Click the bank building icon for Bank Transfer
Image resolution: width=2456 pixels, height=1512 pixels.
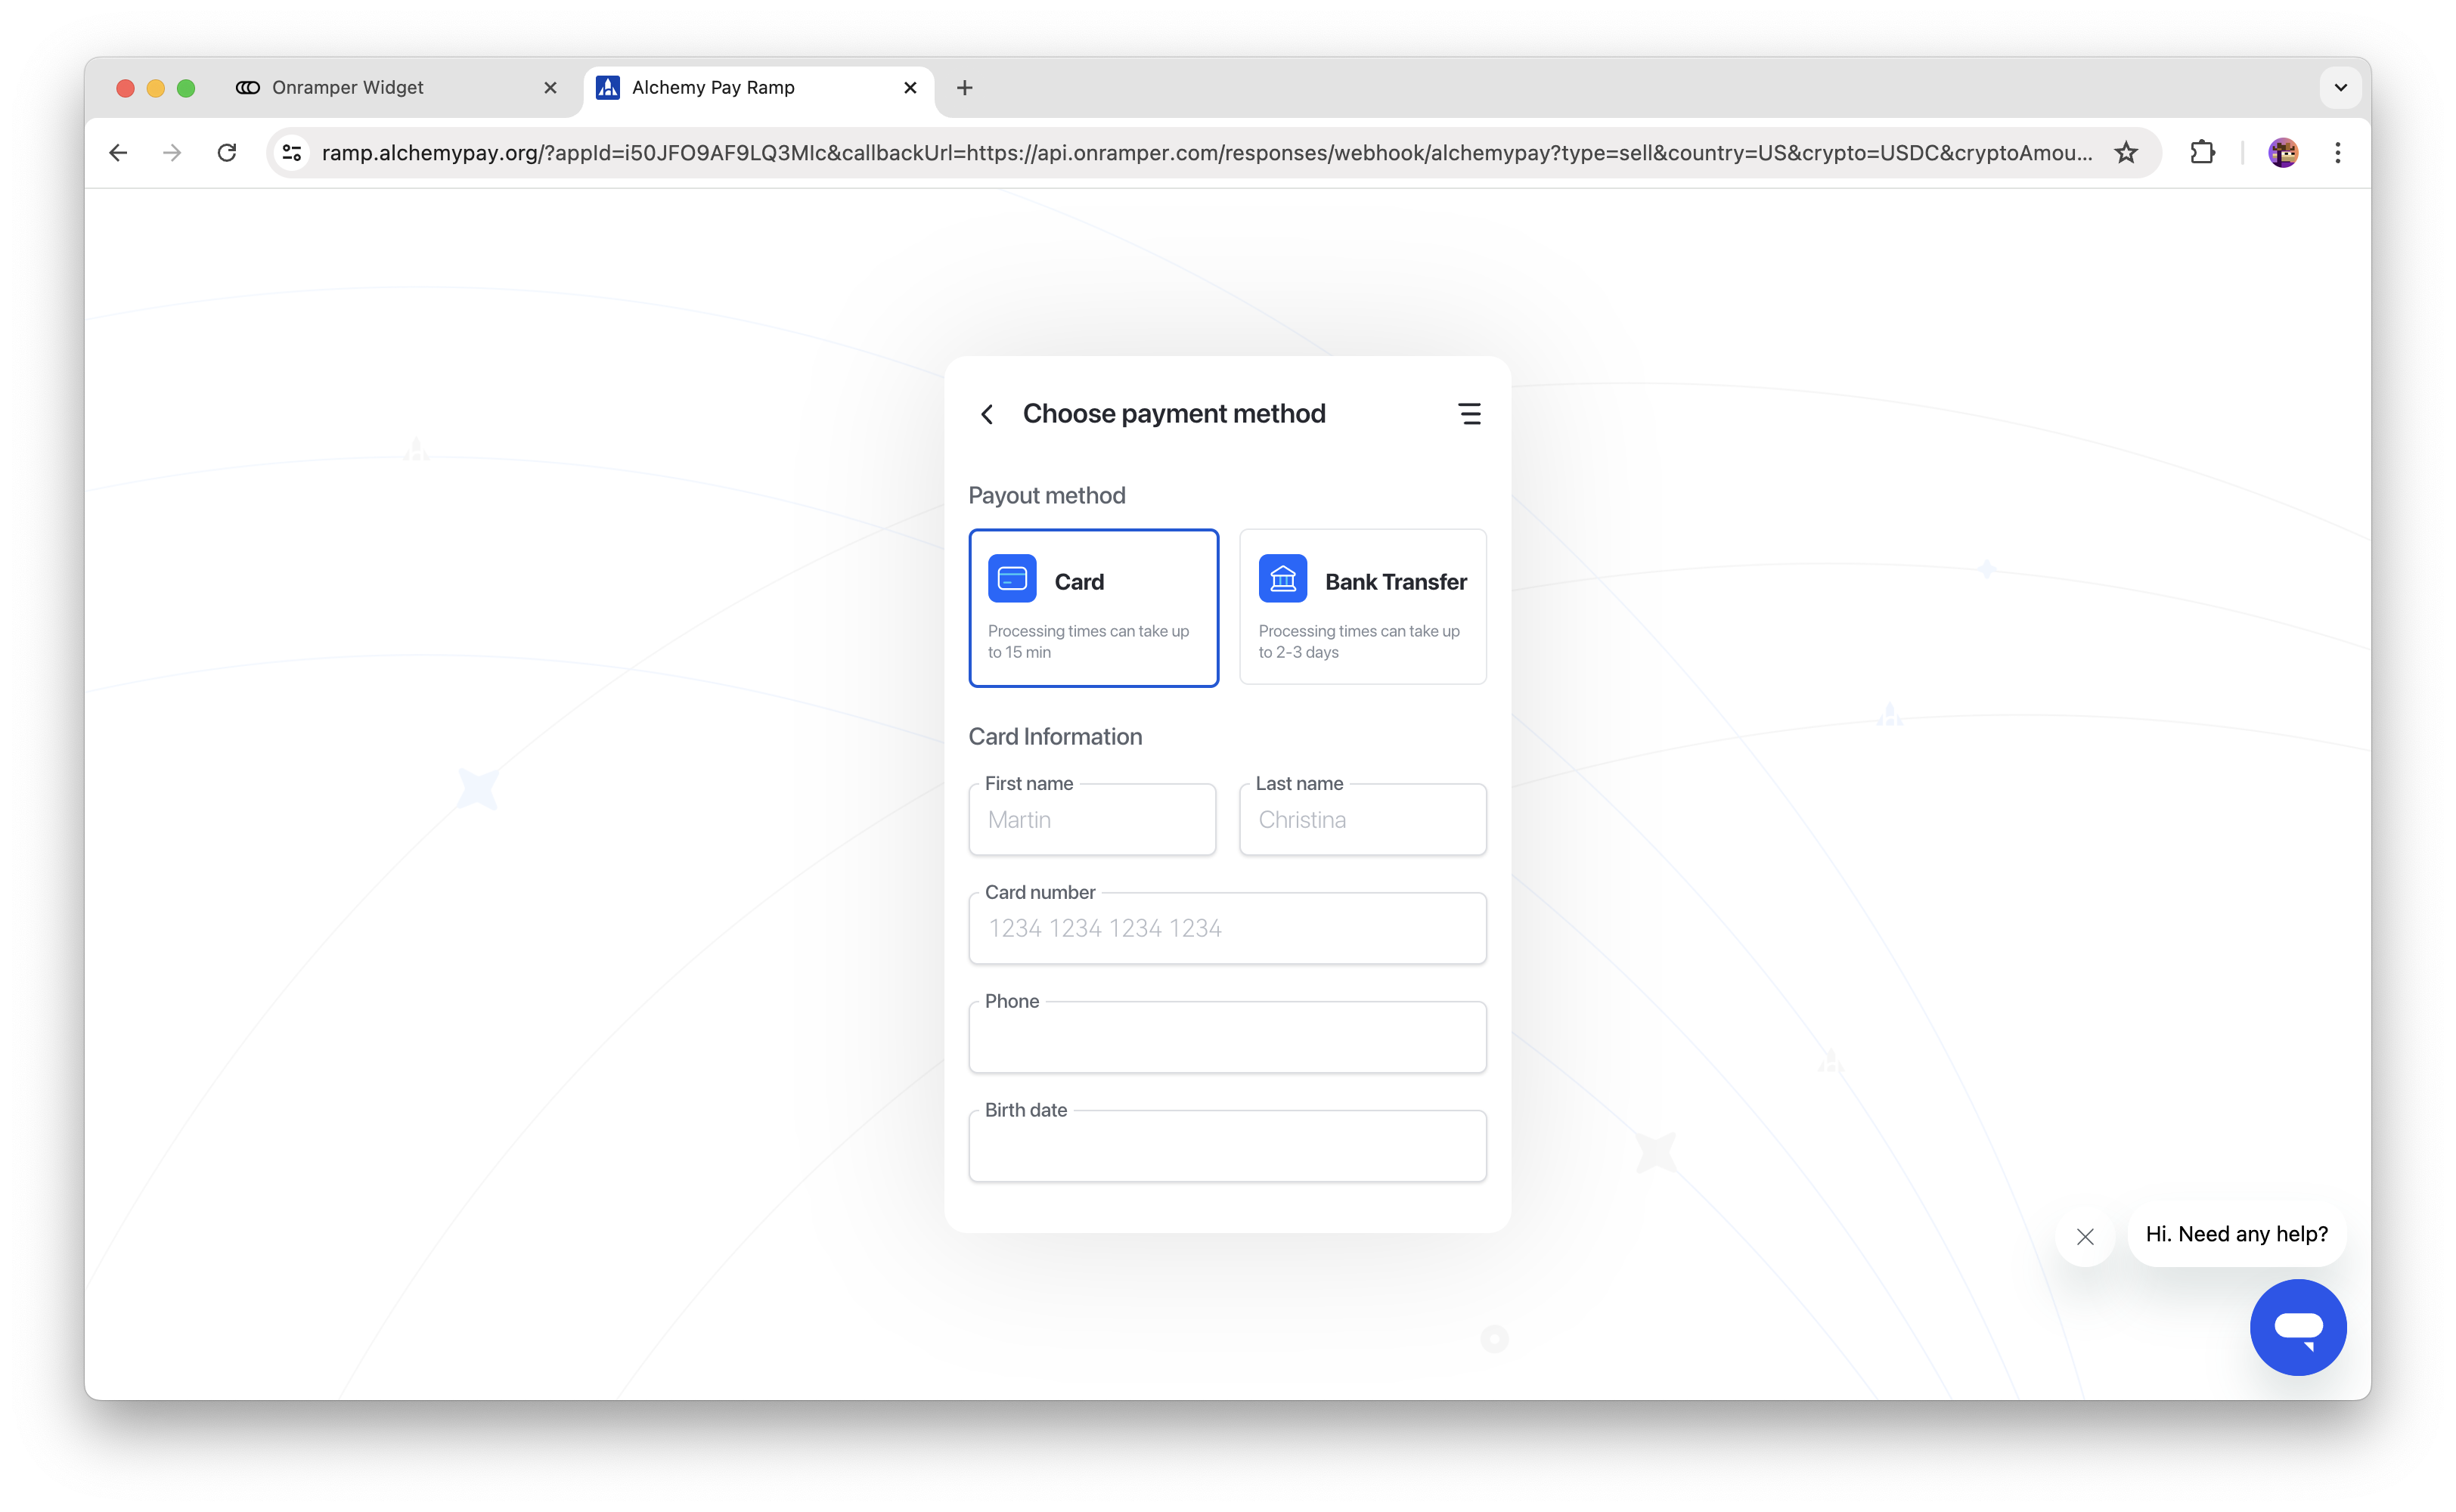pyautogui.click(x=1283, y=579)
